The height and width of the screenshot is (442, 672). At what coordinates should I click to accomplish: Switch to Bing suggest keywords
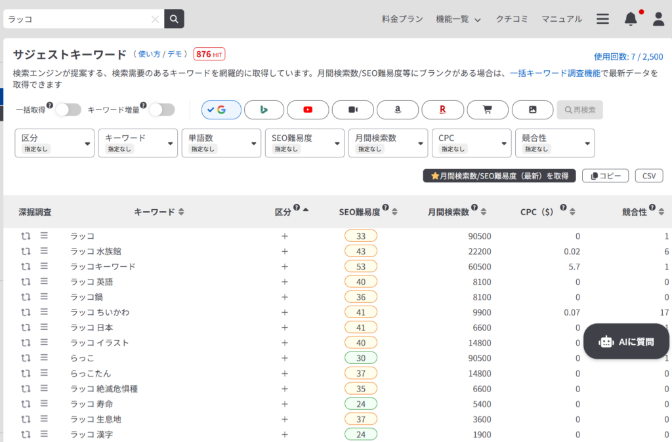point(264,110)
